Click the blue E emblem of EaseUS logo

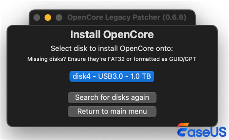coord(184,130)
